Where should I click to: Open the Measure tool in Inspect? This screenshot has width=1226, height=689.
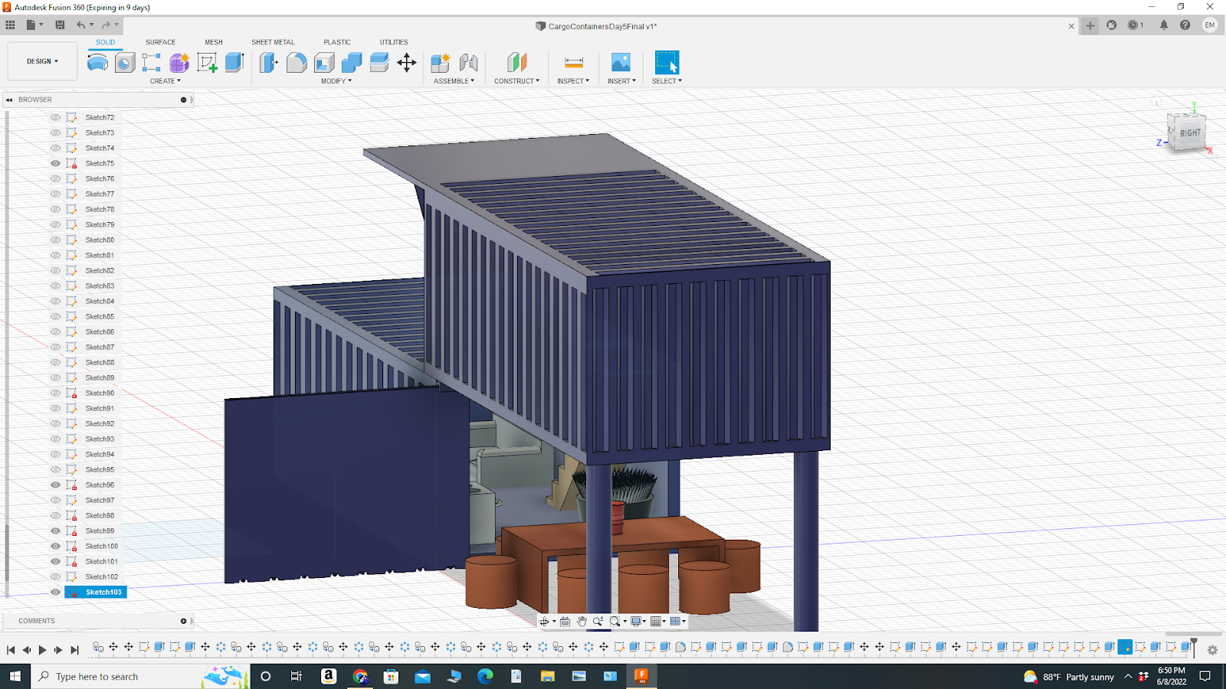click(573, 63)
